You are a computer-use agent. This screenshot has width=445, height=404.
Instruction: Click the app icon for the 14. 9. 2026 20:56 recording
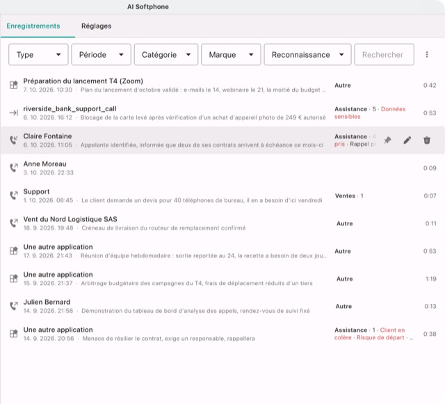[14, 334]
